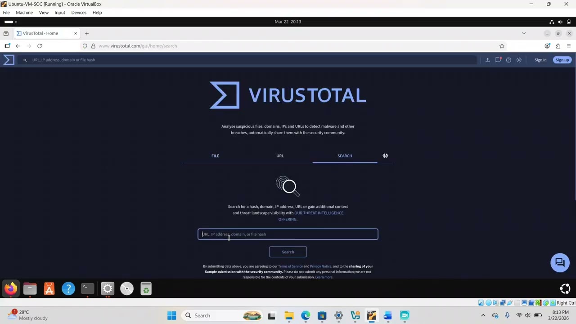Viewport: 576px width, 324px height.
Task: Switch to the FILE tab
Action: point(215,156)
